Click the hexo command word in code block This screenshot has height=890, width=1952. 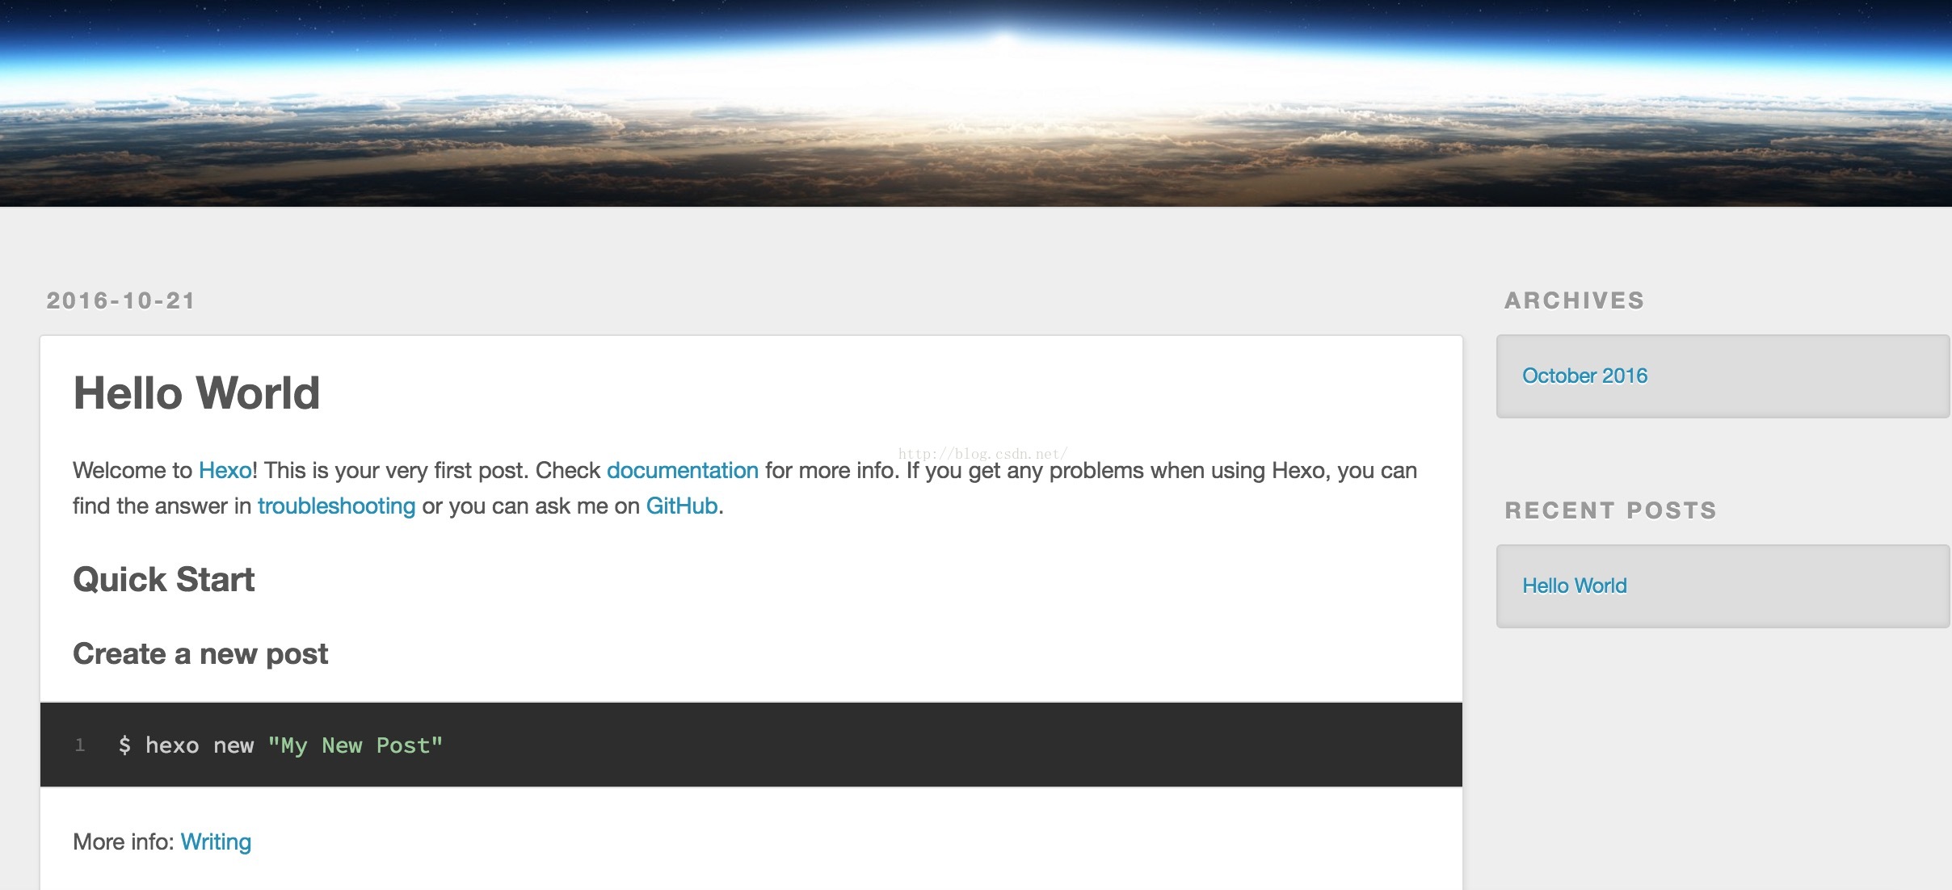172,745
